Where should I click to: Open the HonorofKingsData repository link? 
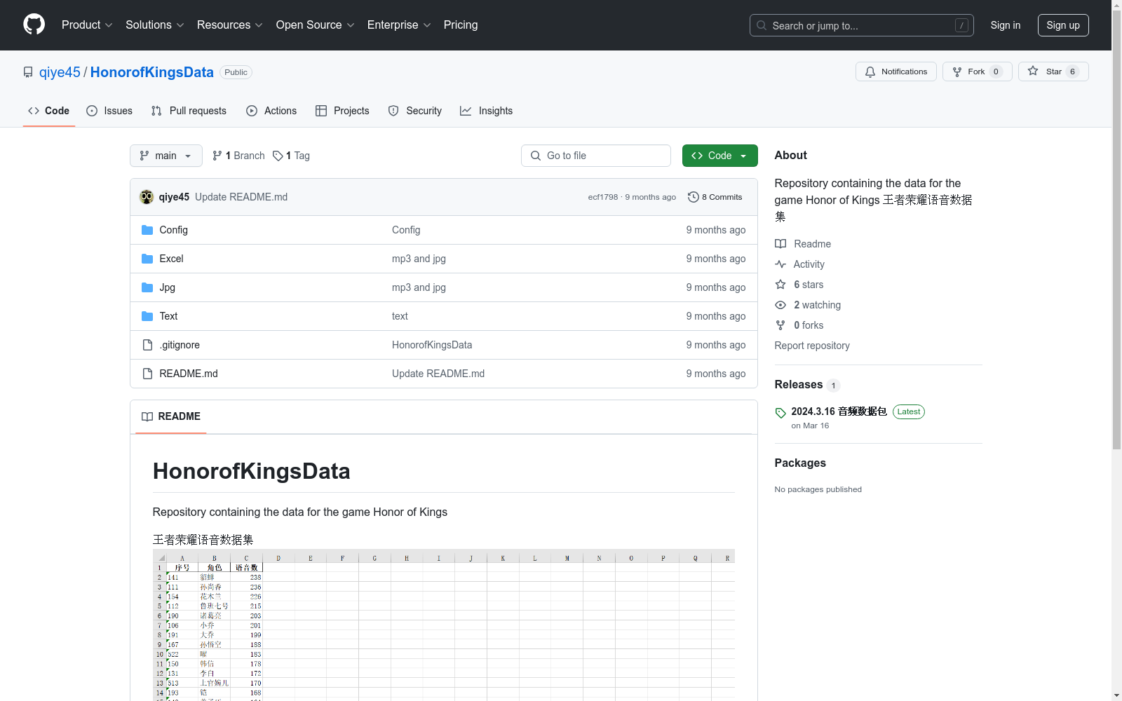pos(151,72)
